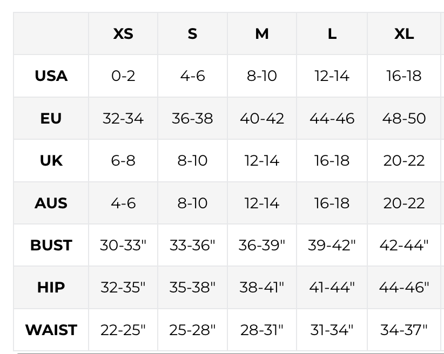Select the S size header
444x354 pixels.
pos(192,33)
